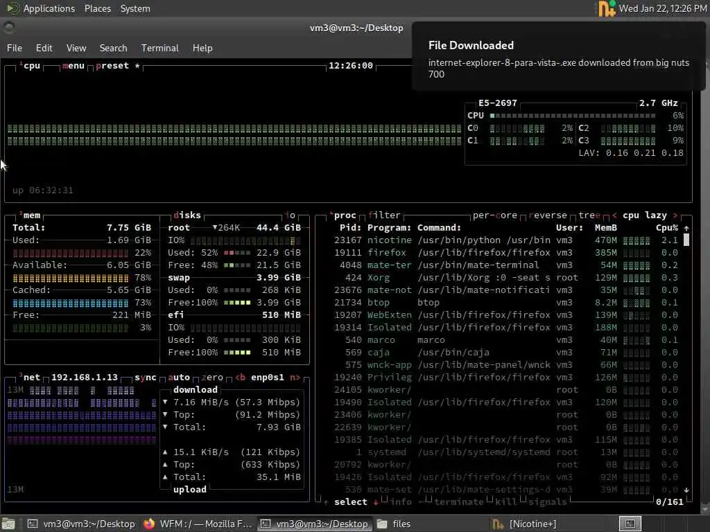This screenshot has height=532, width=710.
Task: Click the select down arrow in proc footer
Action: point(376,502)
